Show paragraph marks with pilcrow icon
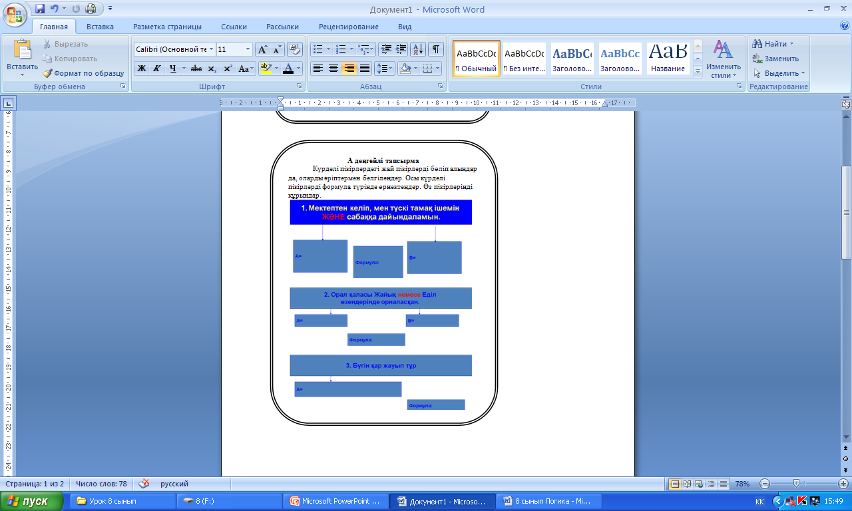852x511 pixels. point(436,49)
